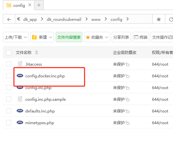The image size is (173, 144).
Task: Click lock icon in config.inc.php.sample row
Action: (127, 99)
